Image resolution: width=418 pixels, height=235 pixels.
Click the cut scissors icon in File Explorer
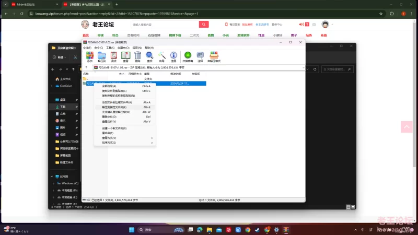tap(75, 57)
